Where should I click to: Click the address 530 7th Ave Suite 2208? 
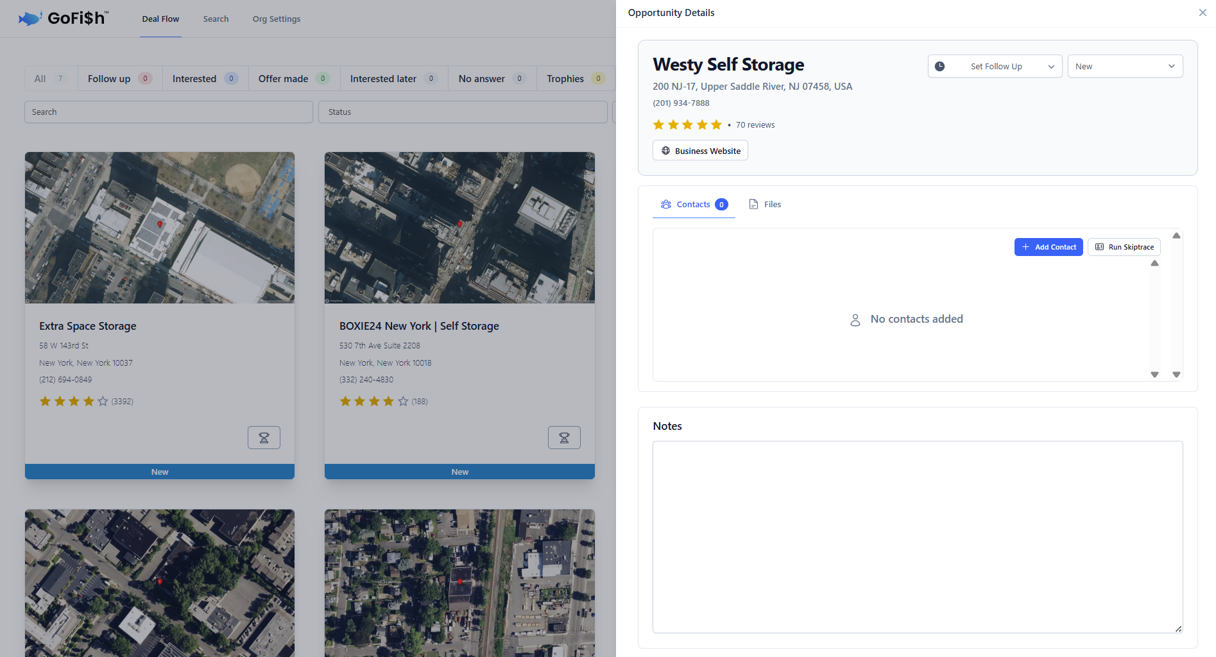[380, 345]
